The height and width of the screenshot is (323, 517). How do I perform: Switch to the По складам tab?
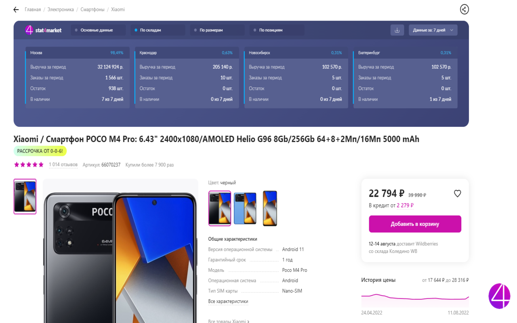[x=158, y=29]
